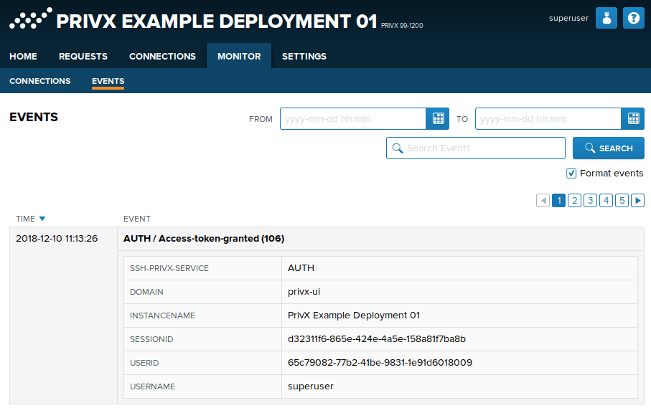Image resolution: width=651 pixels, height=408 pixels.
Task: Select the MONITOR menu tab
Action: (x=239, y=56)
